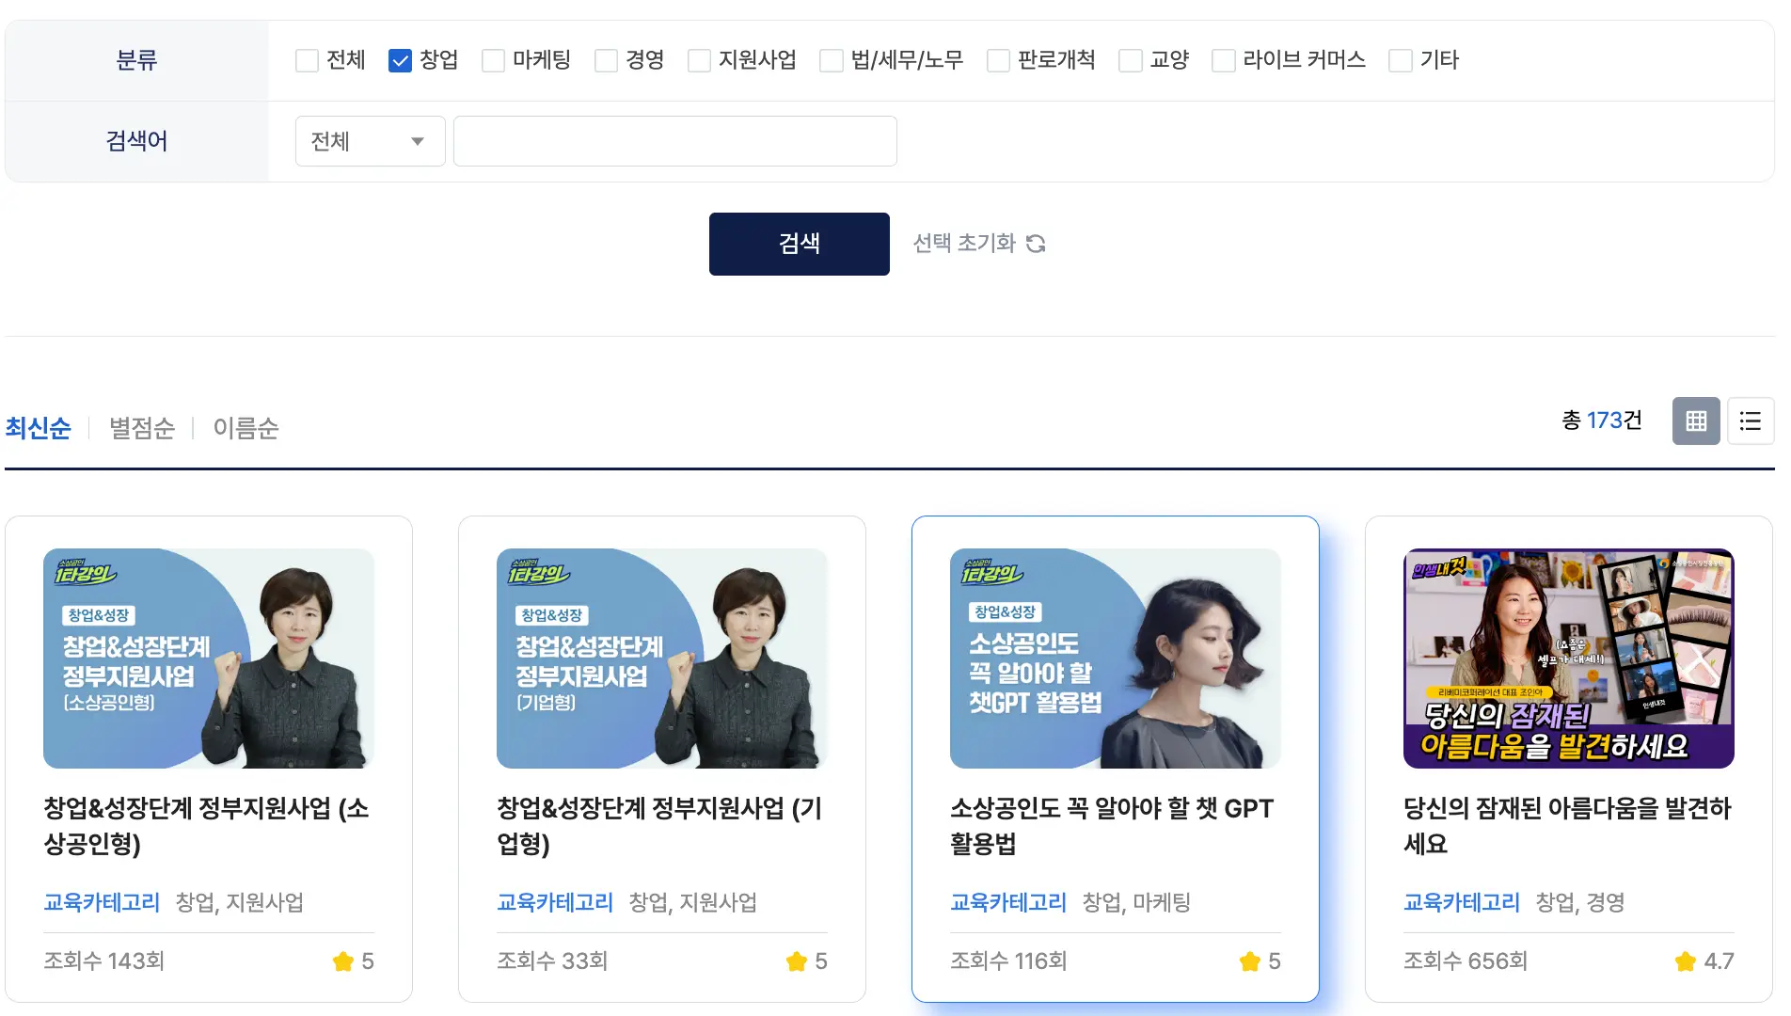The width and height of the screenshot is (1791, 1016).
Task: Click 선택 초기화 to reset filters
Action: 966,244
